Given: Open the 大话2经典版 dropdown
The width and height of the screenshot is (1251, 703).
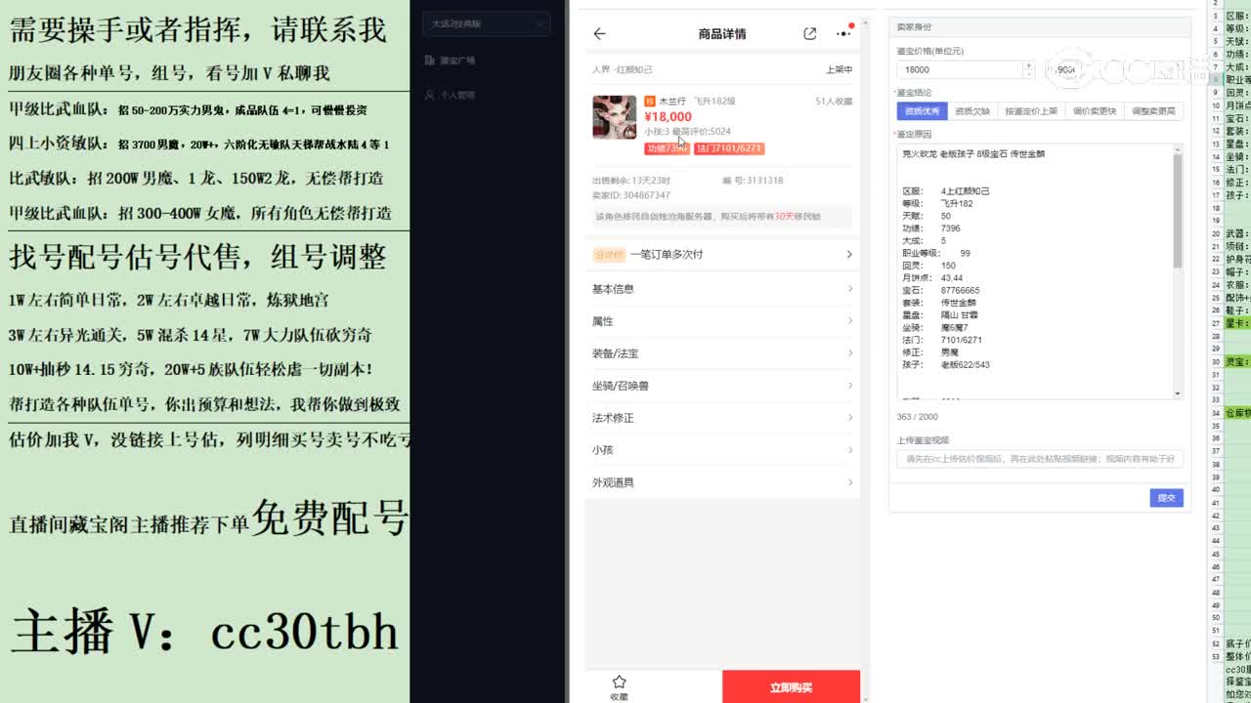Looking at the screenshot, I should point(487,23).
